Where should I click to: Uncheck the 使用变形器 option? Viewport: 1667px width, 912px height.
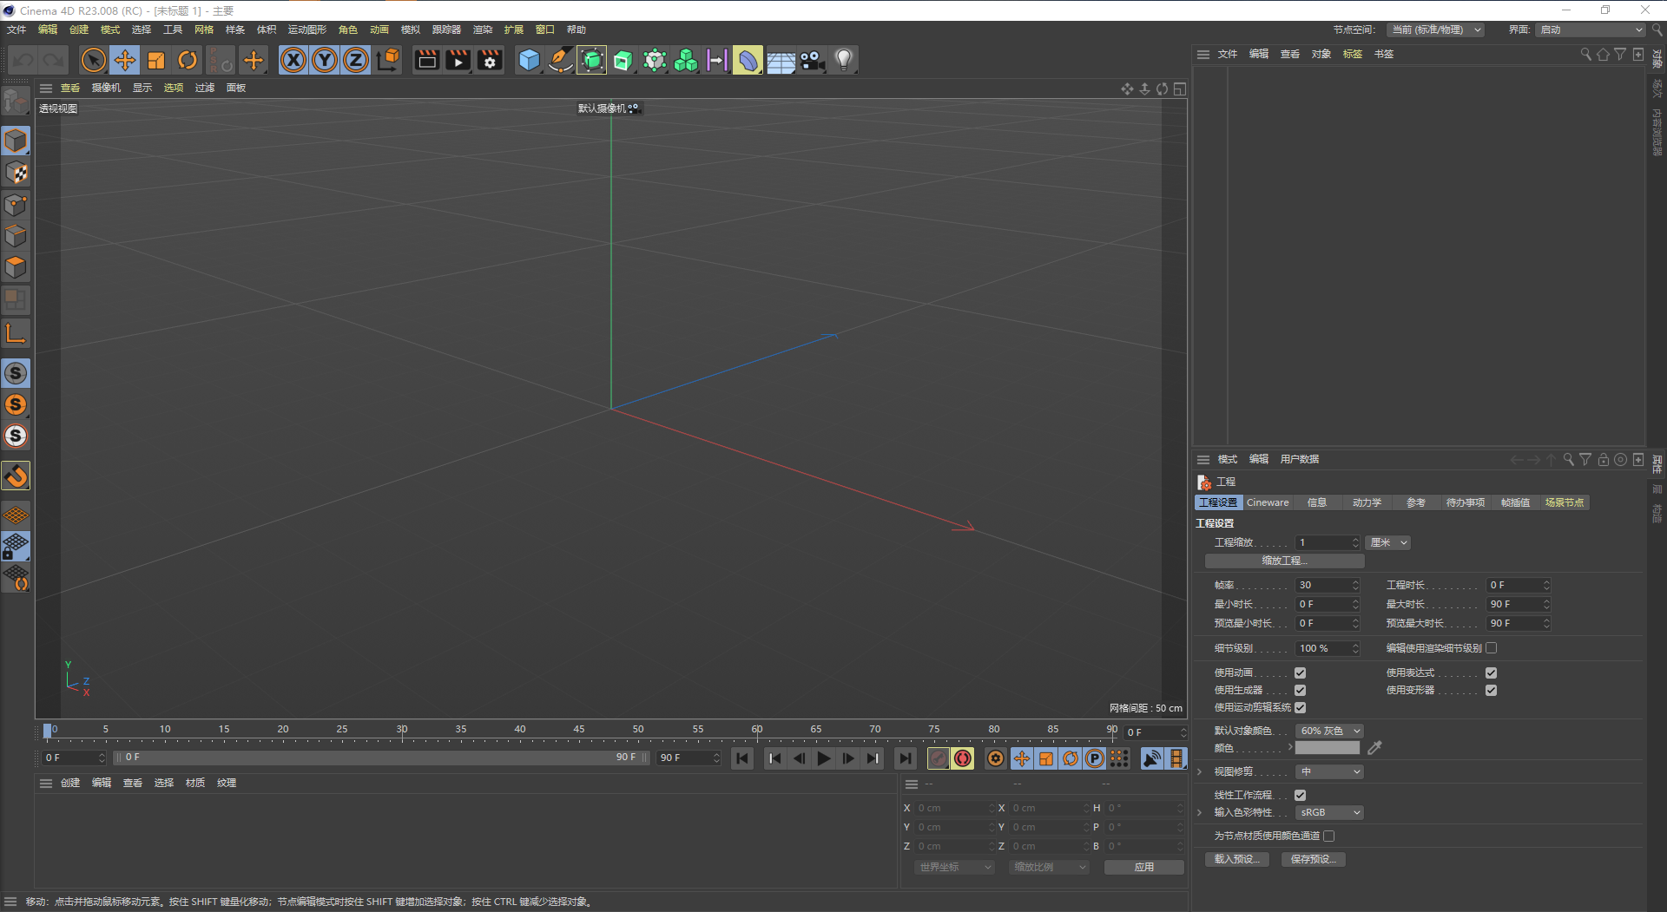pyautogui.click(x=1492, y=690)
